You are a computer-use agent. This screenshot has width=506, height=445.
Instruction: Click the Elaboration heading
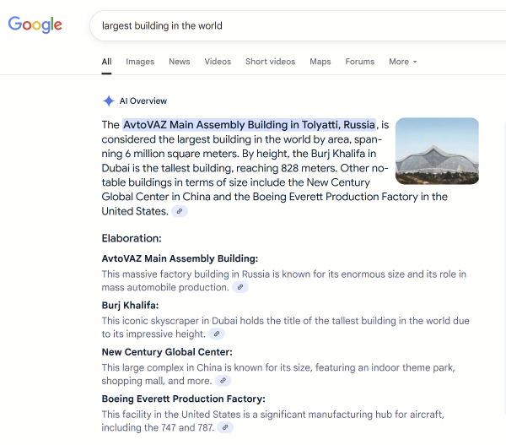point(132,239)
